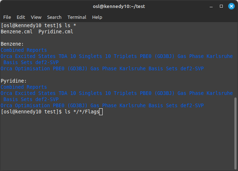Click Benzene's Orca Excited States directory name
238x171 pixels.
tap(116, 59)
